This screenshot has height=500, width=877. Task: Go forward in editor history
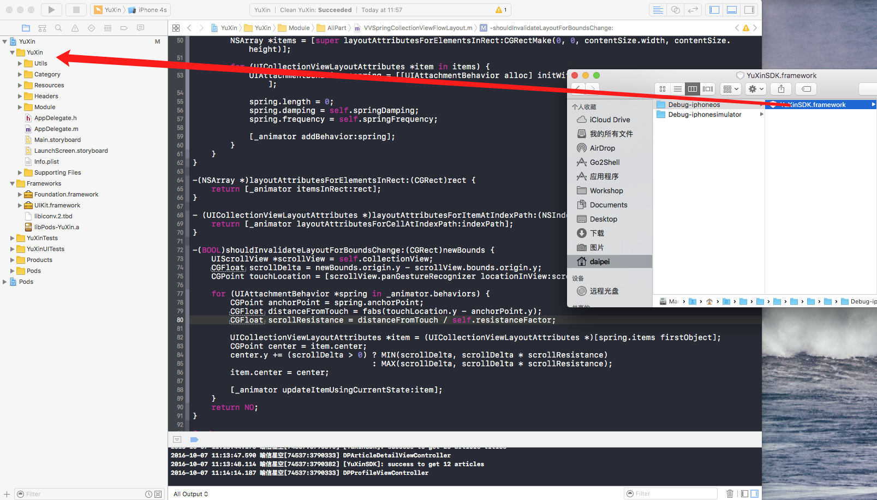click(x=201, y=28)
